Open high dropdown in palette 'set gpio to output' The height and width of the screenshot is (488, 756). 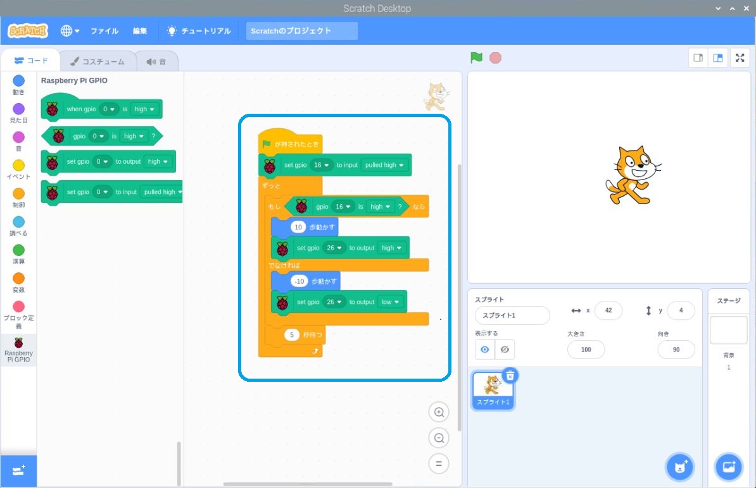click(x=158, y=162)
